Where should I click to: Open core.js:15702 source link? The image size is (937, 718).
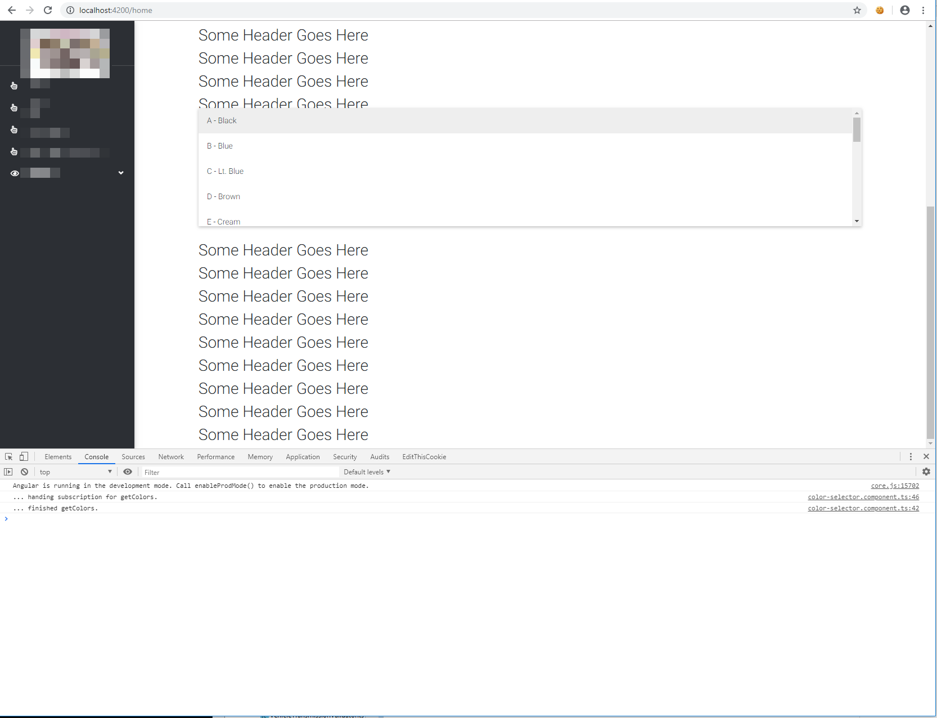[895, 486]
